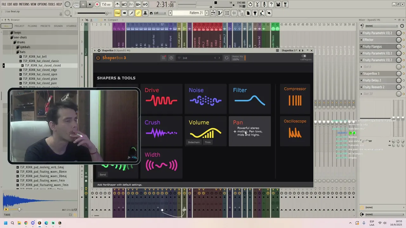Go to next ShaperBox preset arrow

(x=219, y=58)
